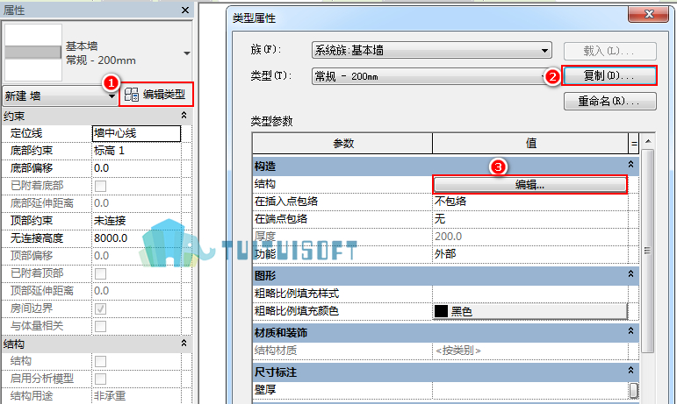The width and height of the screenshot is (677, 404).
Task: Open the wall type selector dropdown arrow
Action: click(186, 53)
